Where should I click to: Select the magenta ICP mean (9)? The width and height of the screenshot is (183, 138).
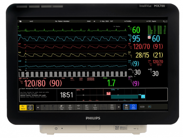[136, 83]
